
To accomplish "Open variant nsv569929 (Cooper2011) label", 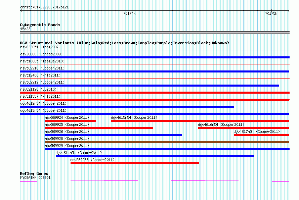I will [67, 146].
